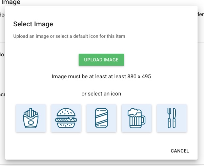Image resolution: width=204 pixels, height=166 pixels.
Task: Set the burger tile as item image
Action: [x=66, y=118]
